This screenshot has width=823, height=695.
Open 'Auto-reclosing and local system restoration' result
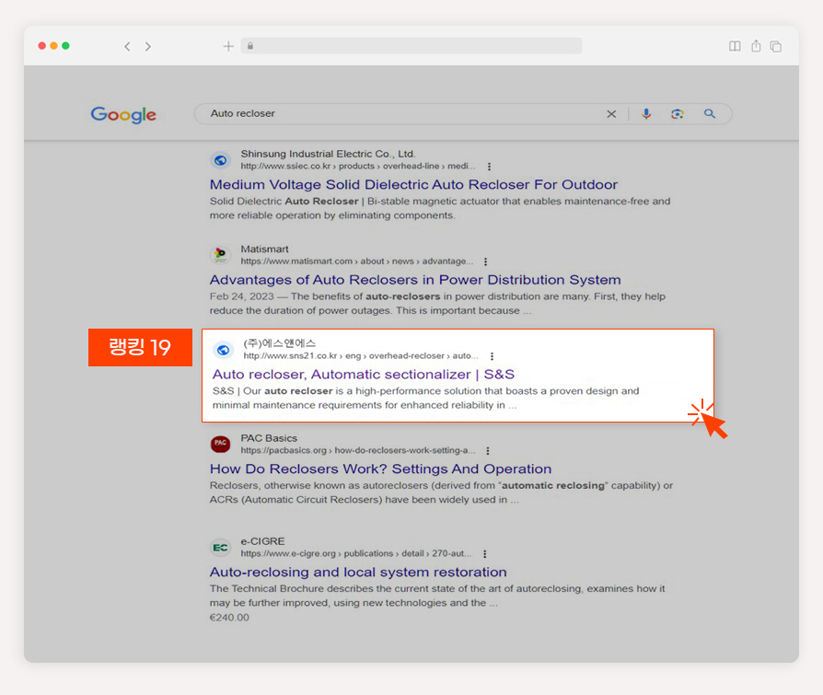[x=358, y=573]
